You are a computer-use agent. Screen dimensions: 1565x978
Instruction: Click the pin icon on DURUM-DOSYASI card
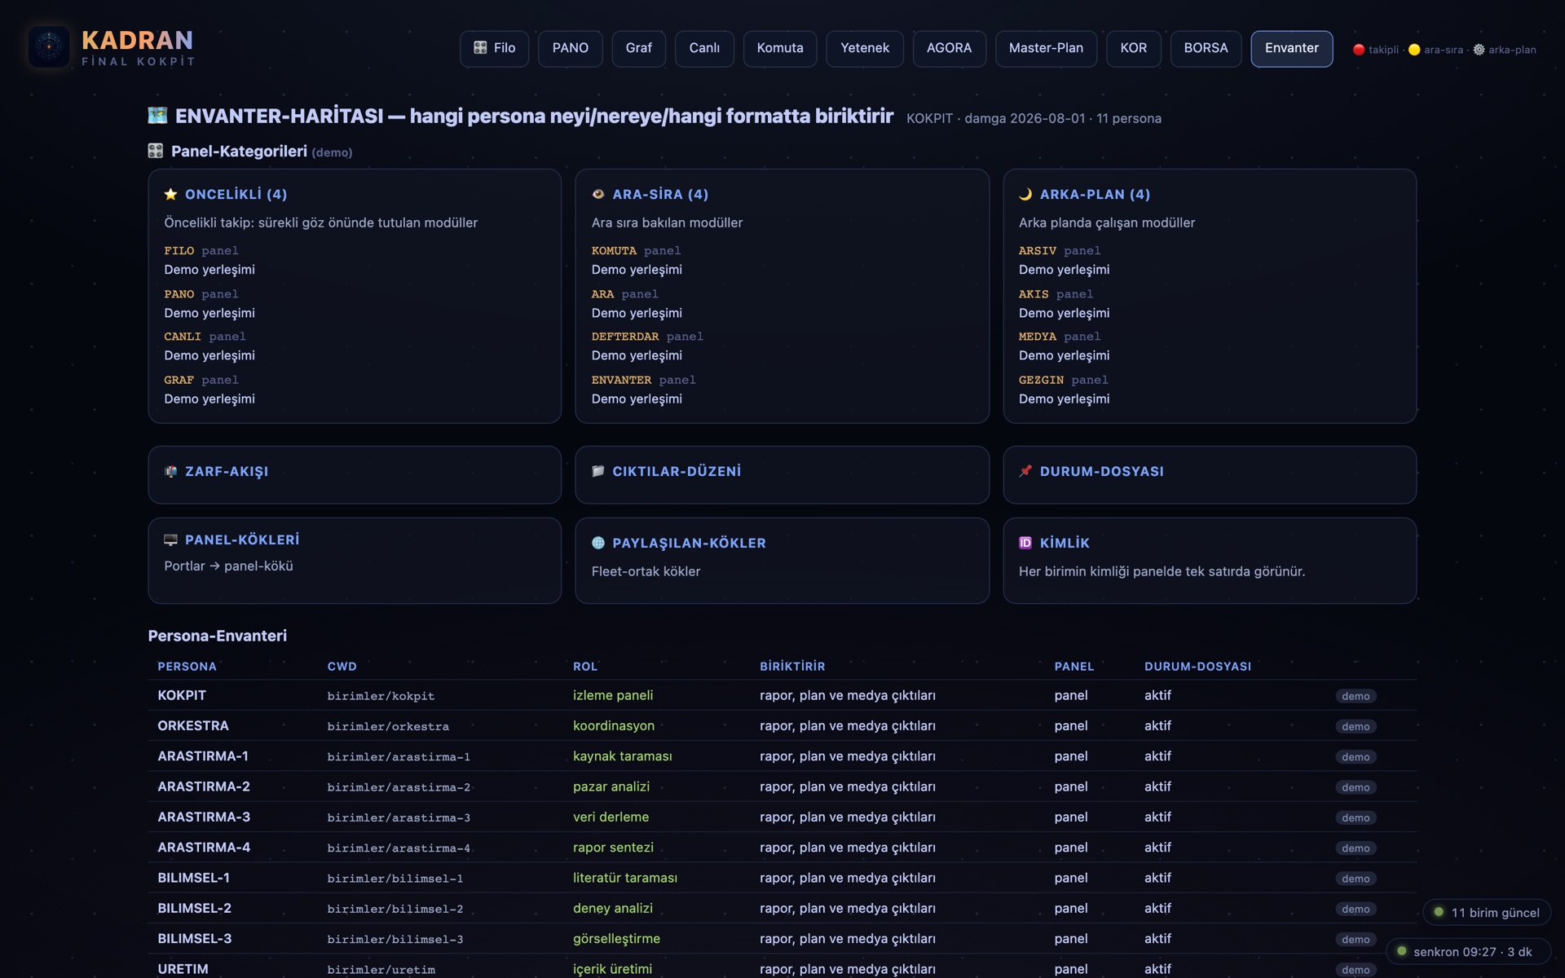coord(1025,471)
